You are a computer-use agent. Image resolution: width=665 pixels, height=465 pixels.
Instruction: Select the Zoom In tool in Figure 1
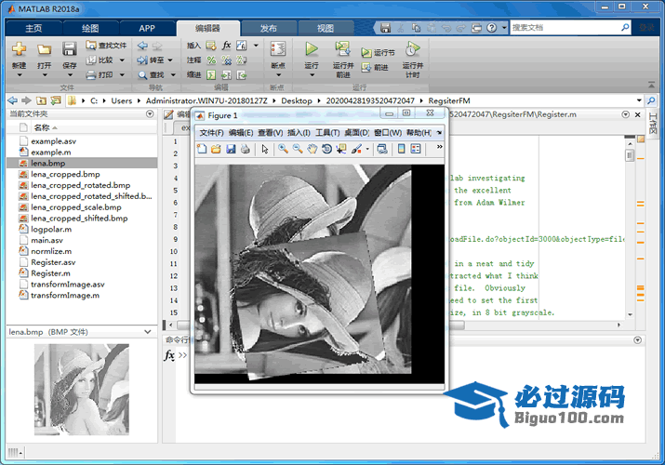click(283, 149)
